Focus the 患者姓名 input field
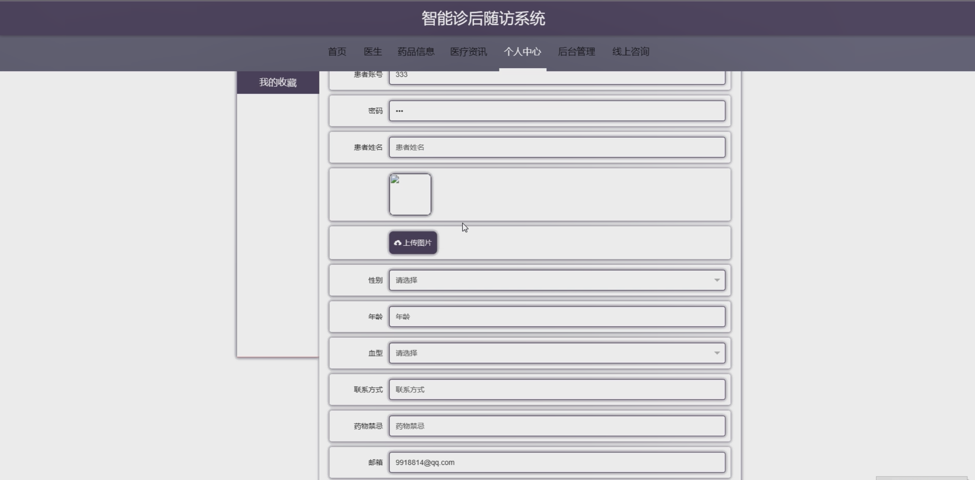 click(x=557, y=147)
